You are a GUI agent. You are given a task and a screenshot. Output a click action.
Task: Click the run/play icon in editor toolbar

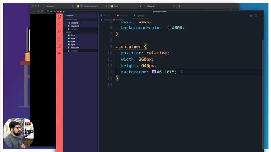(x=251, y=16)
